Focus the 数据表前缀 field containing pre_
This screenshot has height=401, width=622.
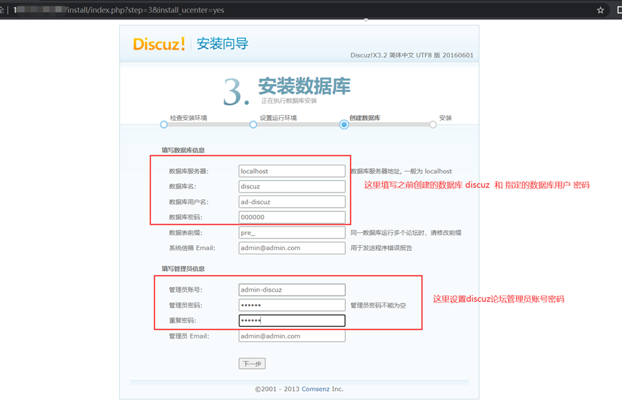coord(292,232)
